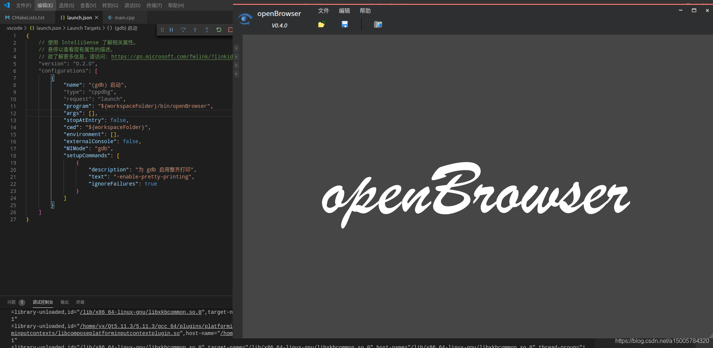This screenshot has height=348, width=713.
Task: Open the 查看(V) menu in VS Code
Action: coord(88,5)
